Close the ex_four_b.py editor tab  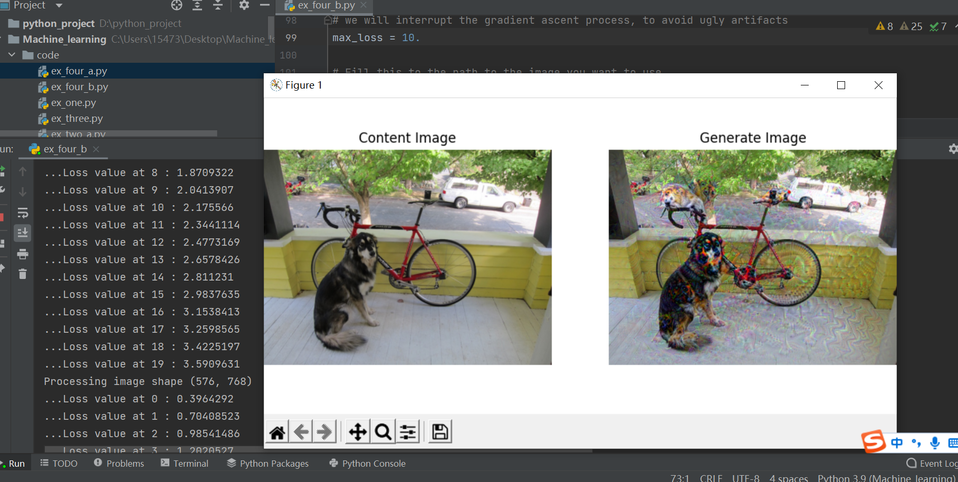tap(363, 5)
